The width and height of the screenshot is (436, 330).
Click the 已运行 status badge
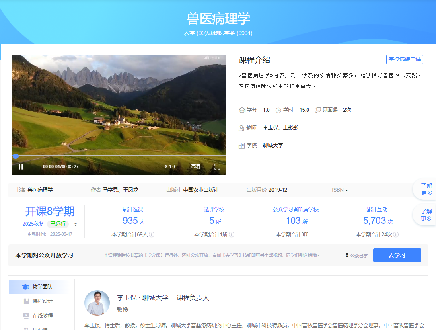coord(58,224)
